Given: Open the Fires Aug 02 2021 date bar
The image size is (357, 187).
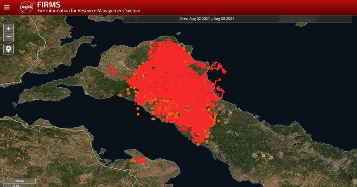Looking at the screenshot, I should click(207, 19).
